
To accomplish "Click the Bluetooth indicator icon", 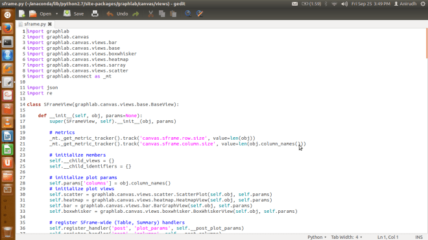I will click(326, 4).
